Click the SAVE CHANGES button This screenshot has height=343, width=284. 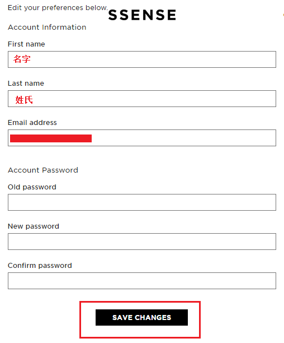tap(141, 317)
